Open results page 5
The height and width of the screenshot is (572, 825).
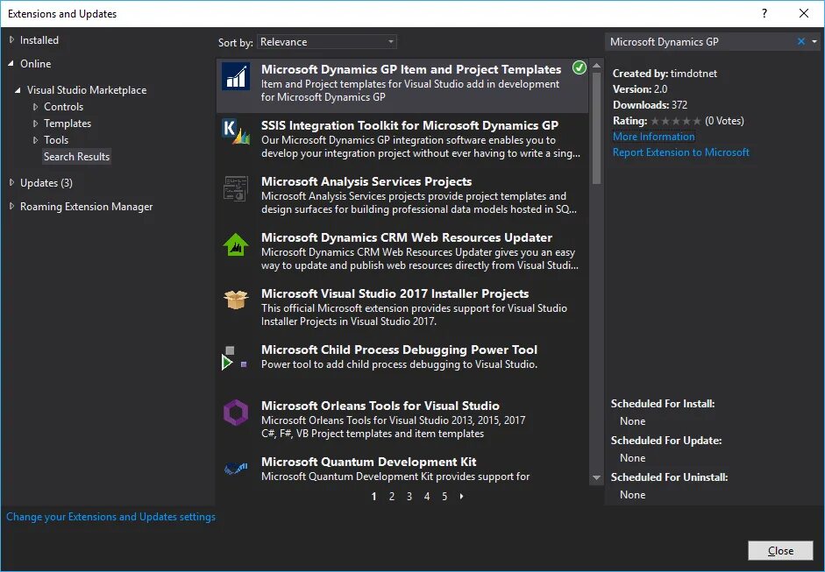click(445, 497)
